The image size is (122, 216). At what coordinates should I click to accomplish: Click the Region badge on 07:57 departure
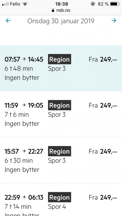pos(59,59)
